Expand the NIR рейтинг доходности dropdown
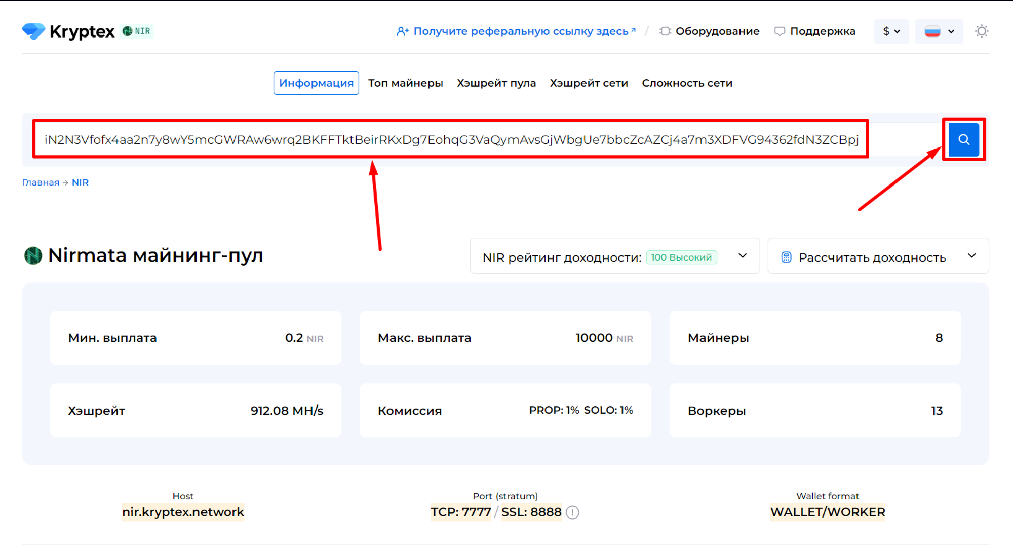The width and height of the screenshot is (1013, 554). coord(615,256)
